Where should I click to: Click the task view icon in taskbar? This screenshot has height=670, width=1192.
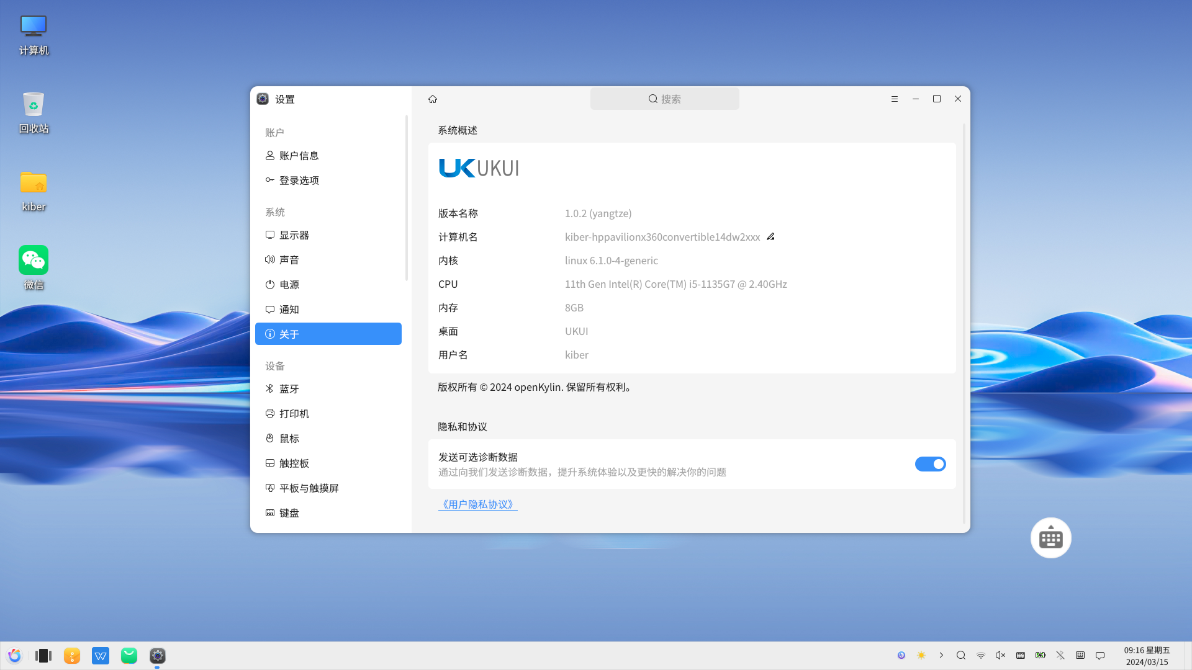point(43,656)
